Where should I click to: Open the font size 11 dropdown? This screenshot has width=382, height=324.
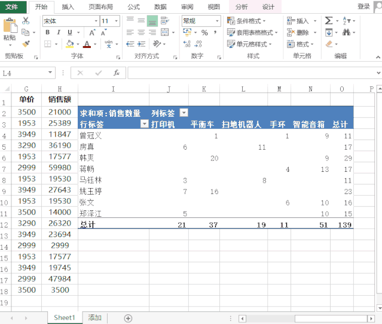click(x=116, y=21)
